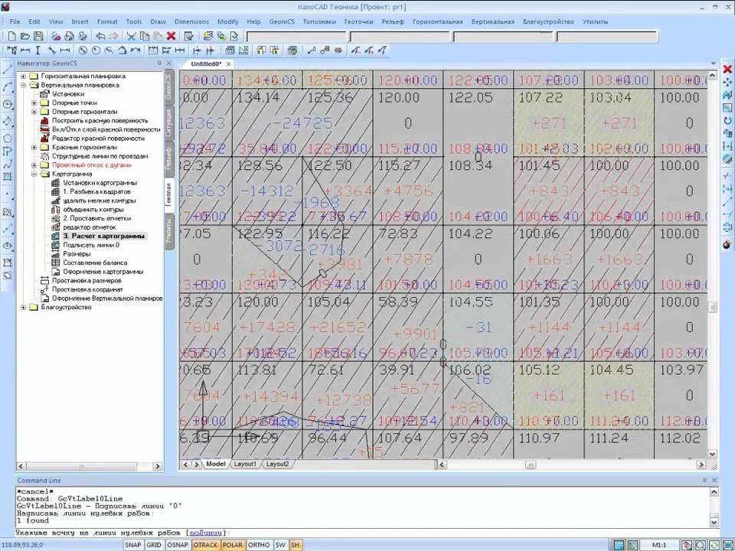The width and height of the screenshot is (735, 551).
Task: Toggle SH button in status bar
Action: point(296,545)
